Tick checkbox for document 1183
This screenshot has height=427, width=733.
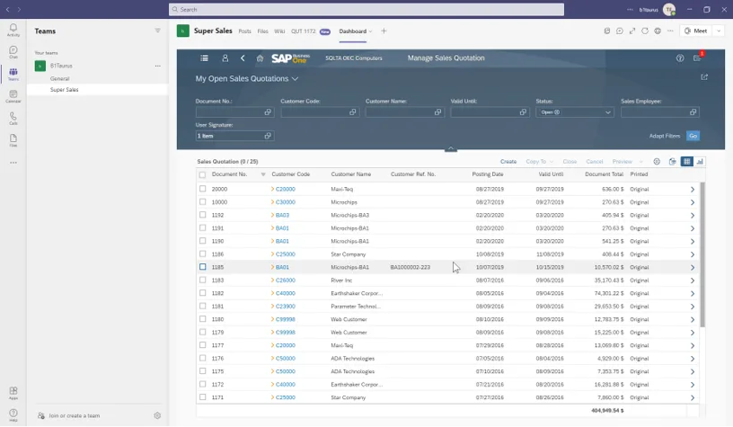(202, 280)
